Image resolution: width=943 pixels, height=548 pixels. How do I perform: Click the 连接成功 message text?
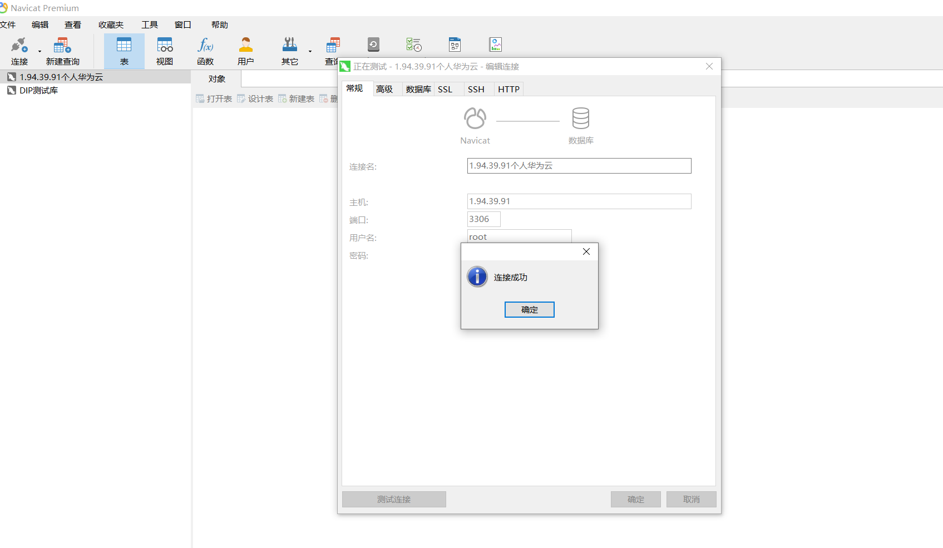[511, 277]
